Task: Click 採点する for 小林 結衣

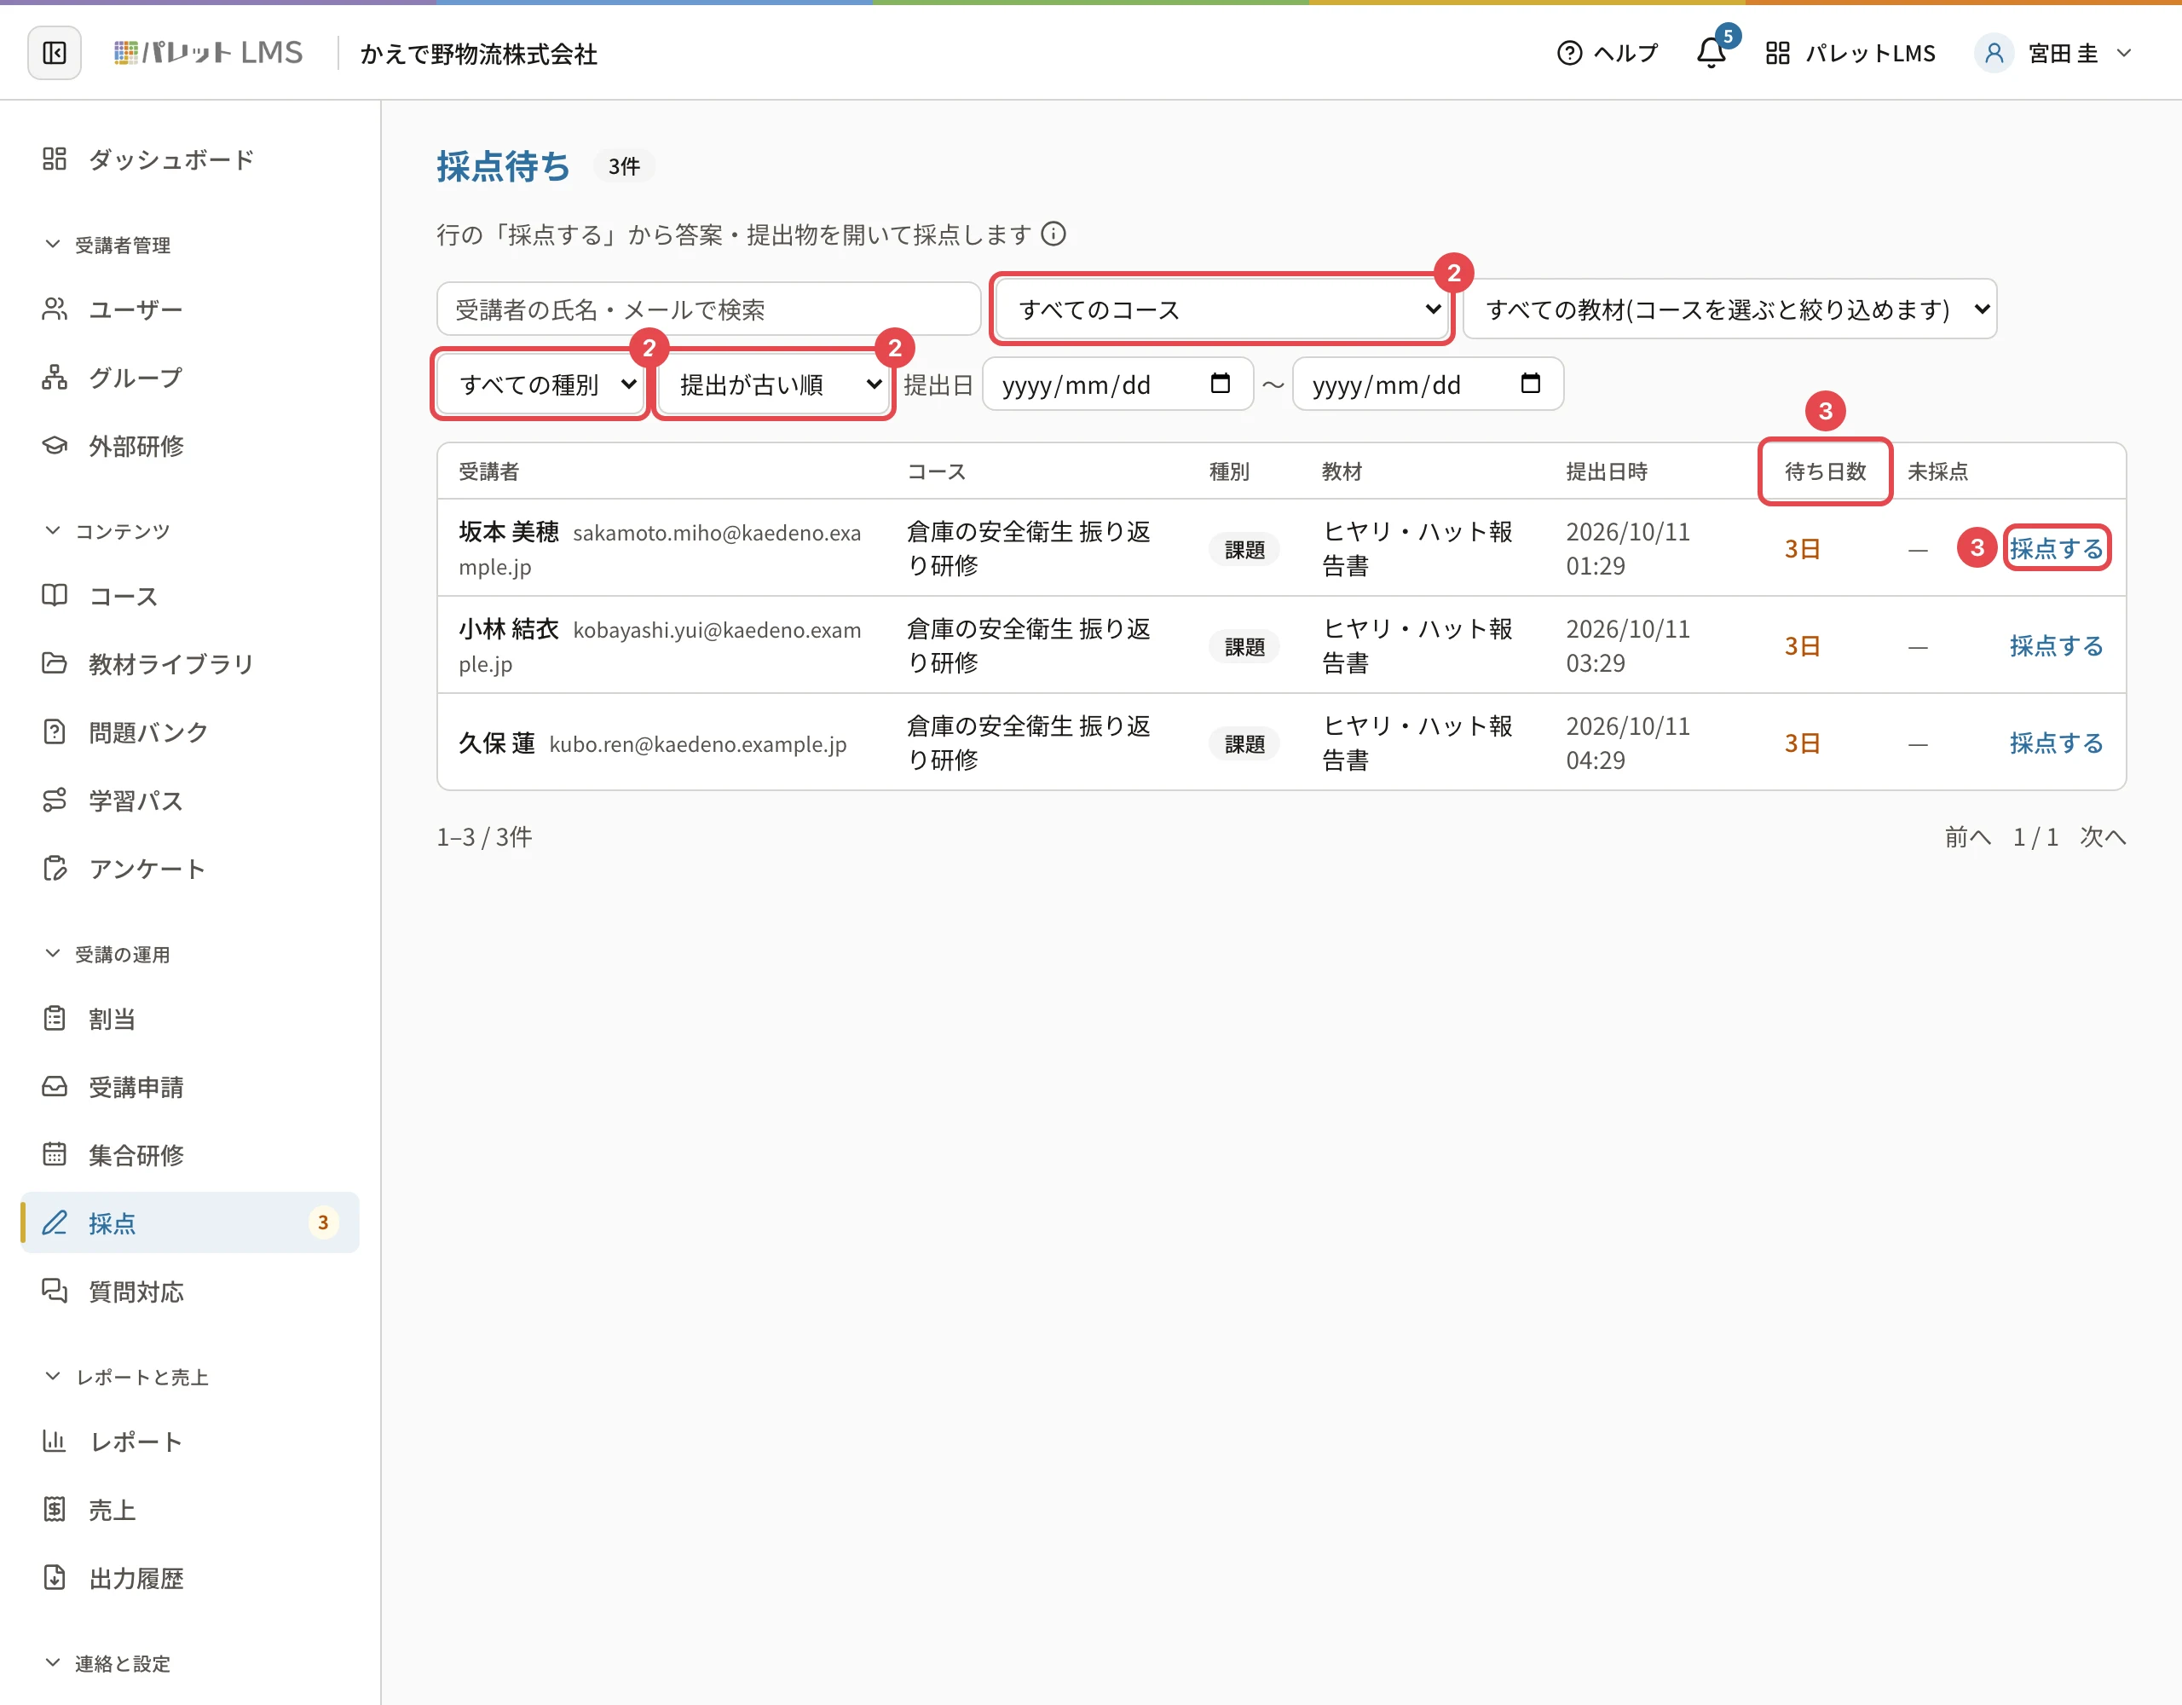Action: point(2056,645)
